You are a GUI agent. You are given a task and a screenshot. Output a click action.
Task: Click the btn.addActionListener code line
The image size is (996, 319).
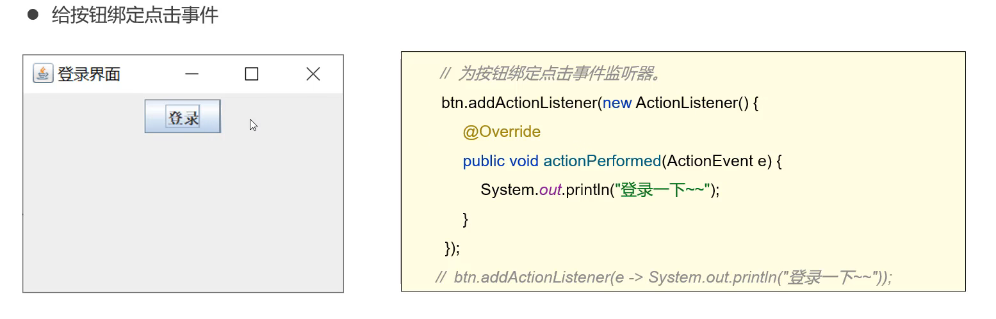(x=600, y=103)
